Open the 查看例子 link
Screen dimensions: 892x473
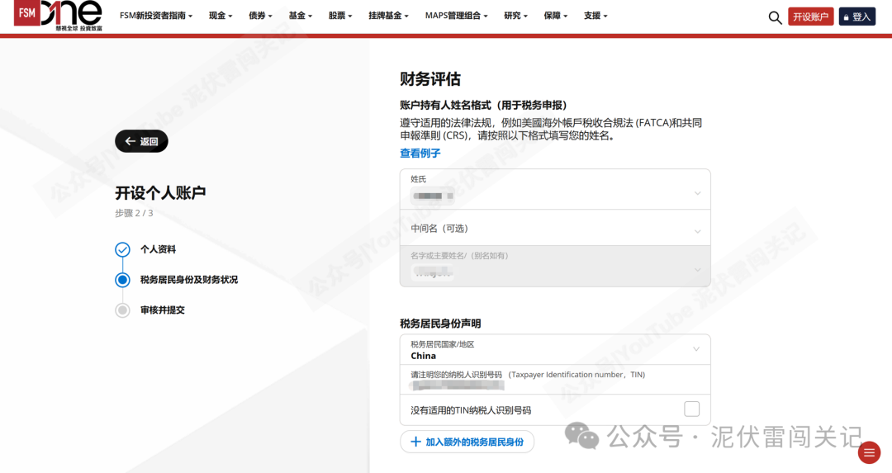coord(420,153)
